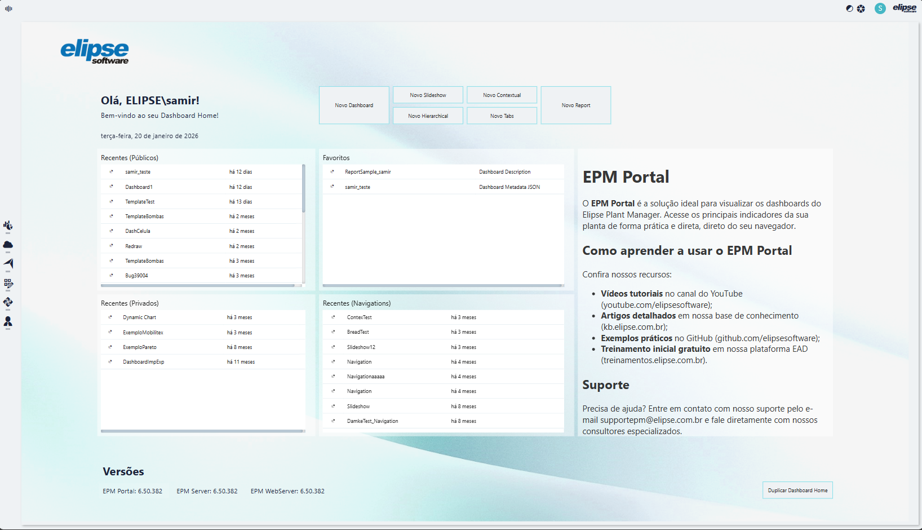Open the user person icon in sidebar

pyautogui.click(x=8, y=321)
